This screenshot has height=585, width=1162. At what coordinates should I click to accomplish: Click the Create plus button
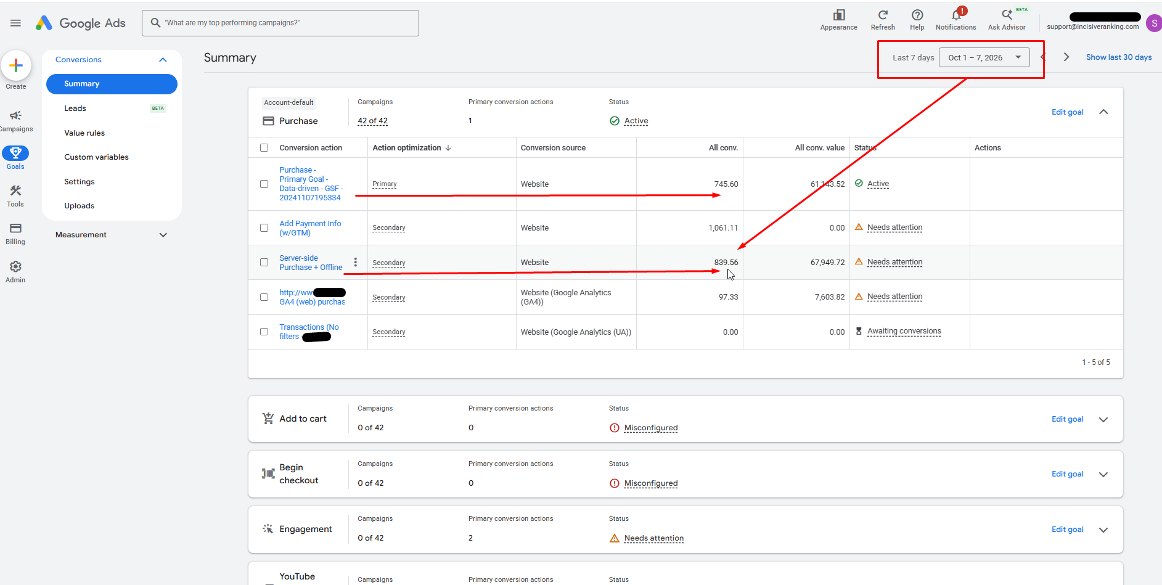coord(16,65)
